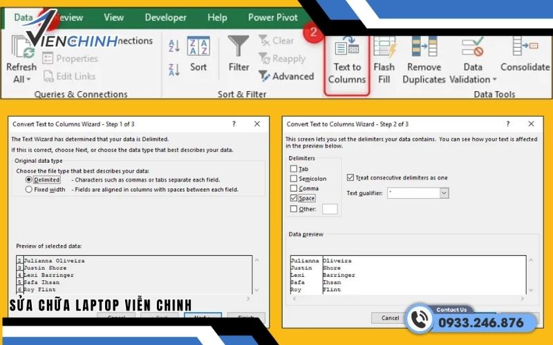Screen dimensions: 553x345
Task: Expand the Data Validation dropdown arrow
Action: (x=494, y=79)
